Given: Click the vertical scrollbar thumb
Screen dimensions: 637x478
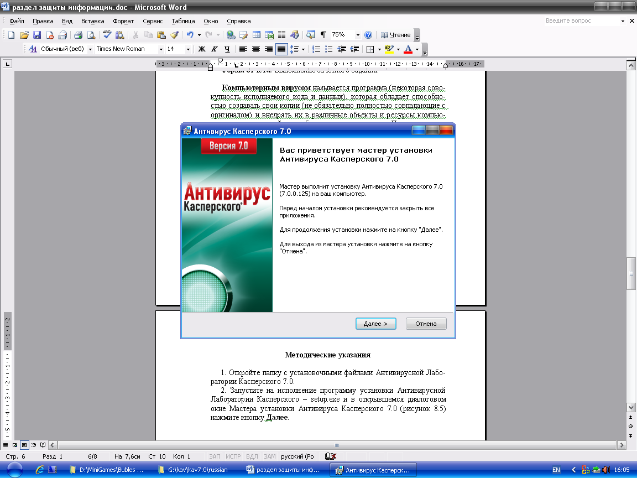Looking at the screenshot, I should (x=631, y=273).
